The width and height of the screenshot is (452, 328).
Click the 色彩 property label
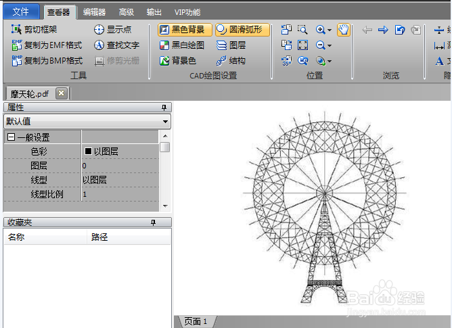pyautogui.click(x=39, y=151)
